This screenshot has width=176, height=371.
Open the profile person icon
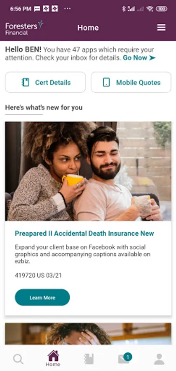pyautogui.click(x=159, y=359)
